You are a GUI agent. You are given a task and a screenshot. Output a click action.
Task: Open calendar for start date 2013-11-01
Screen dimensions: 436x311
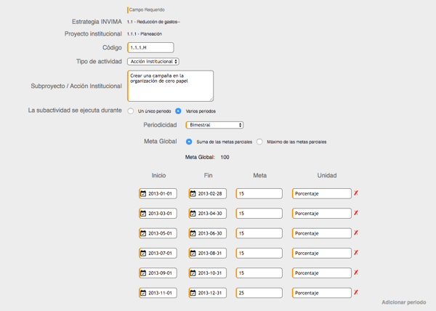(143, 293)
